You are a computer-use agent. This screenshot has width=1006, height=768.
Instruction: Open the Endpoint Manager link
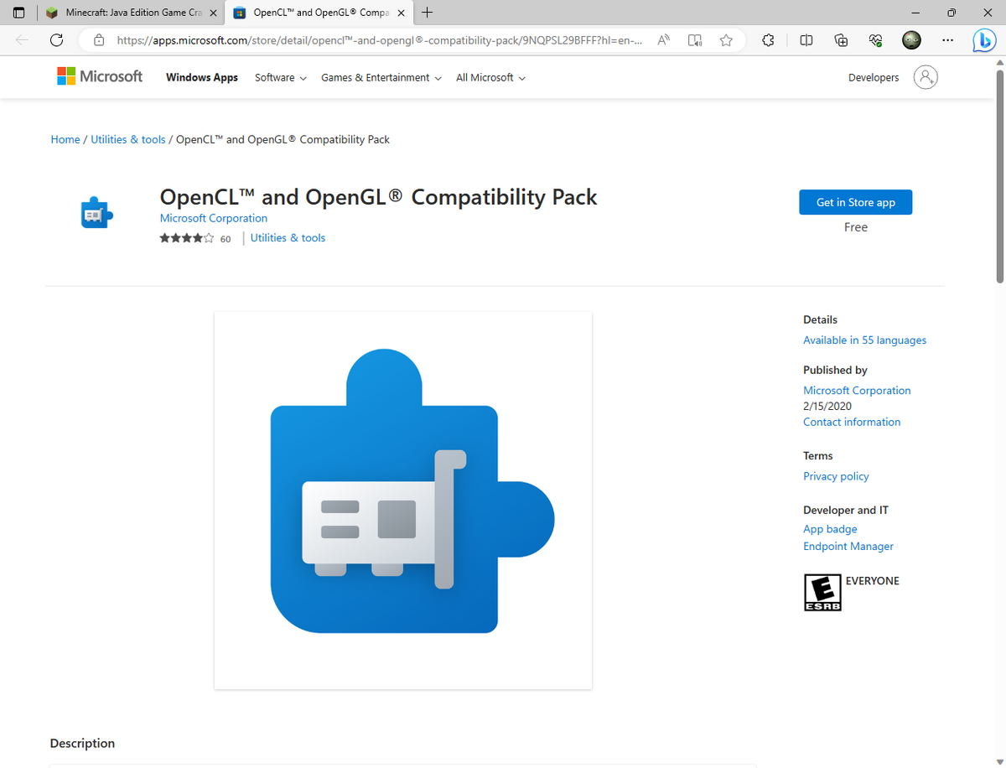[848, 546]
